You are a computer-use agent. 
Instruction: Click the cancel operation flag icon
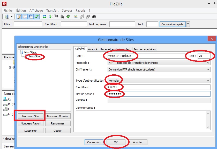56,17
